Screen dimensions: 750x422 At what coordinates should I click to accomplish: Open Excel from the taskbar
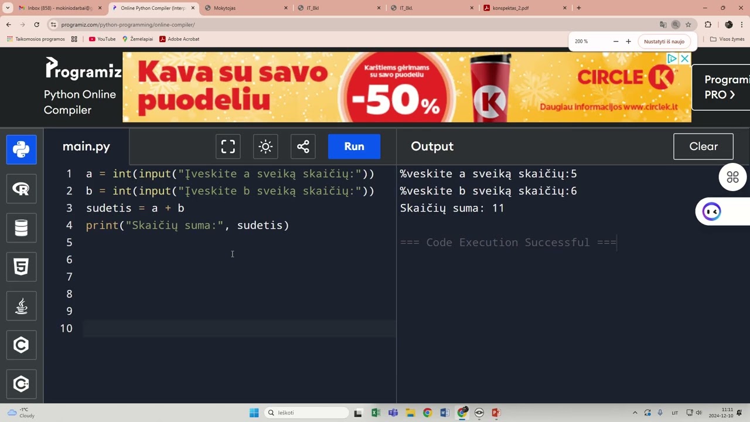376,413
